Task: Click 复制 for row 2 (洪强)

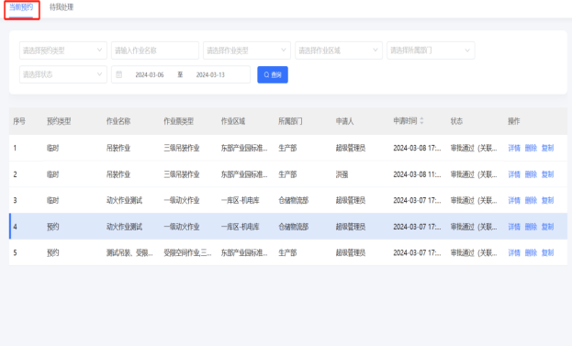Action: (548, 174)
